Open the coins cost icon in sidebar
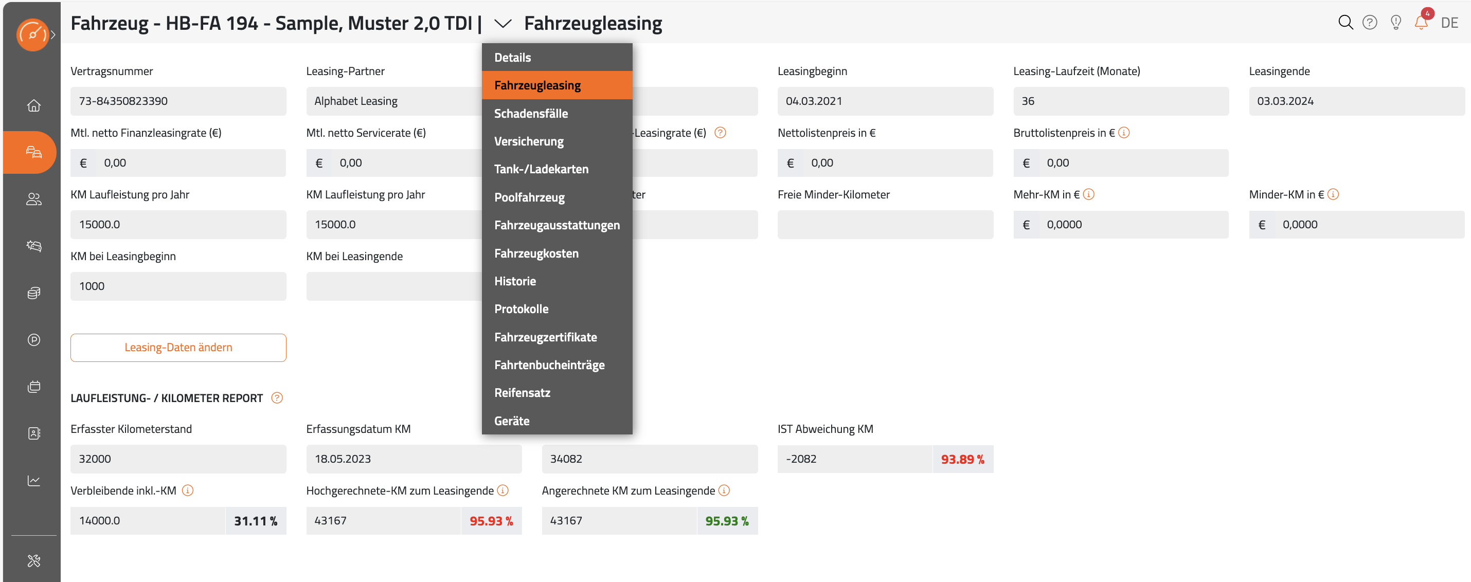Viewport: 1471px width, 582px height. [34, 293]
